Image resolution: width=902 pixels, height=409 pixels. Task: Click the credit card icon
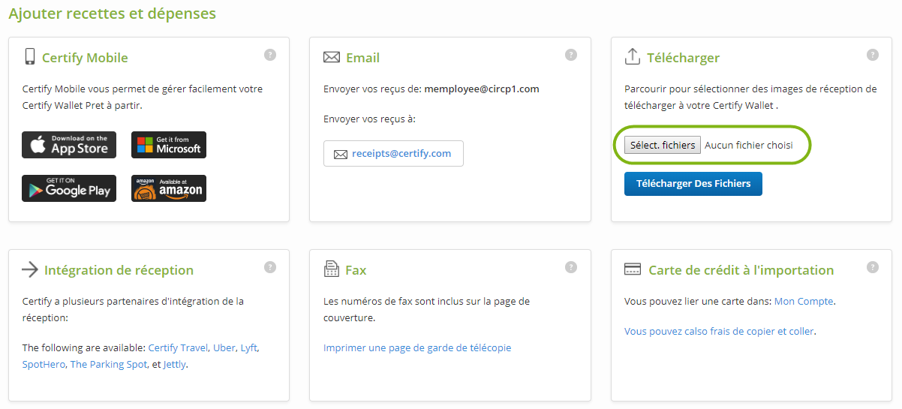point(633,270)
